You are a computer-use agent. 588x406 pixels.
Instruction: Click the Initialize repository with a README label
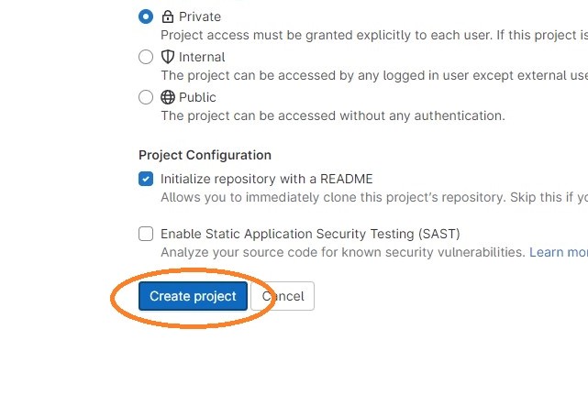tap(267, 179)
